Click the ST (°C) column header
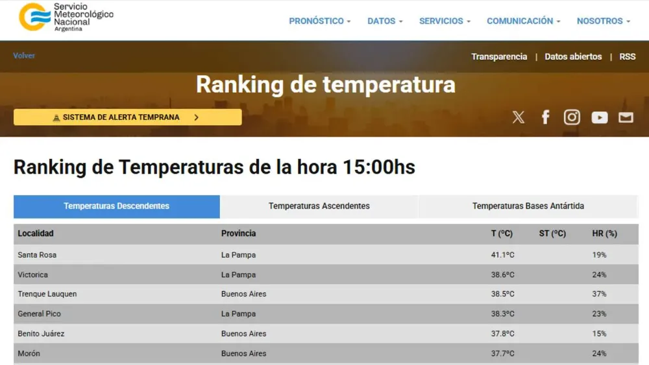Image resolution: width=649 pixels, height=365 pixels. 552,233
